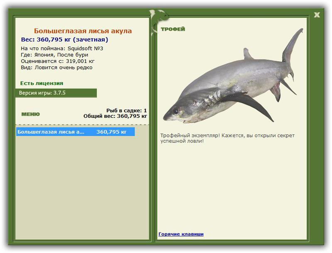
Task: Select Большеглазая лисья а... list entry
Action: coord(76,132)
